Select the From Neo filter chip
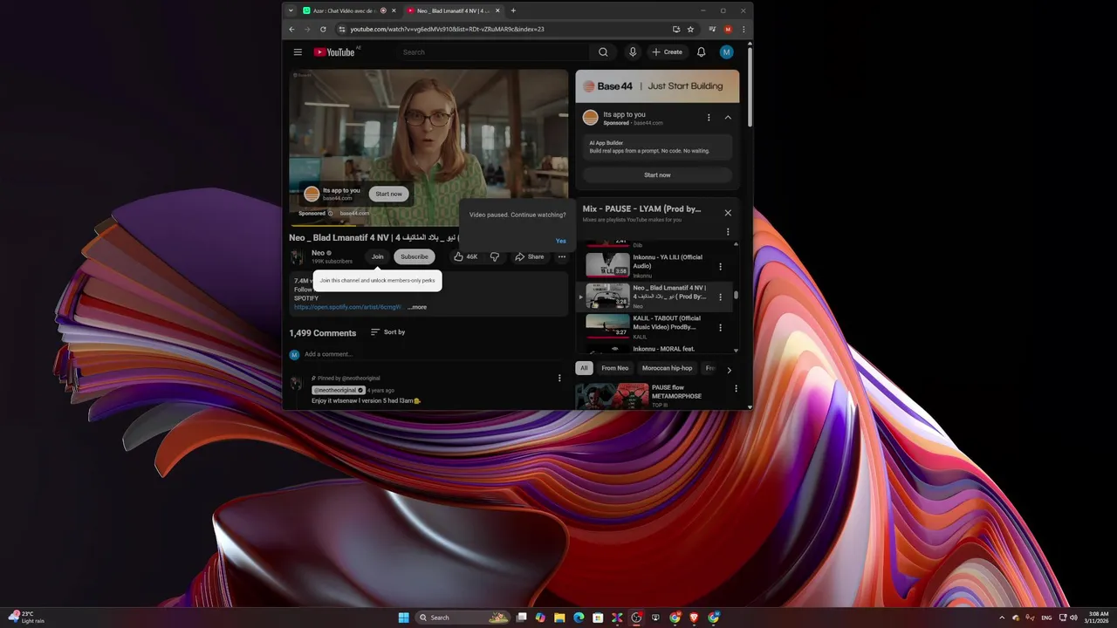Image resolution: width=1117 pixels, height=628 pixels. 615,368
